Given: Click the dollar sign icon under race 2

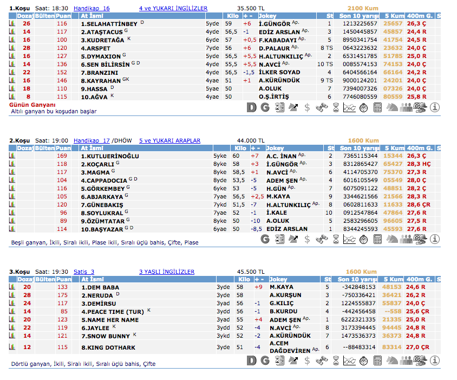Looking at the screenshot, I should [307, 239].
